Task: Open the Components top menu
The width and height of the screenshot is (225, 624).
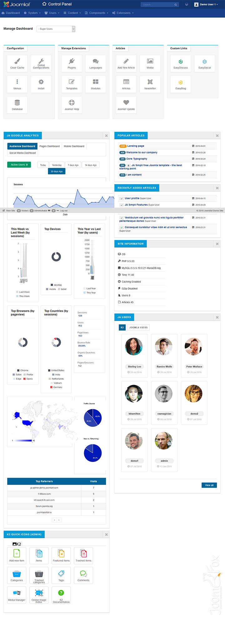Action: pyautogui.click(x=97, y=13)
